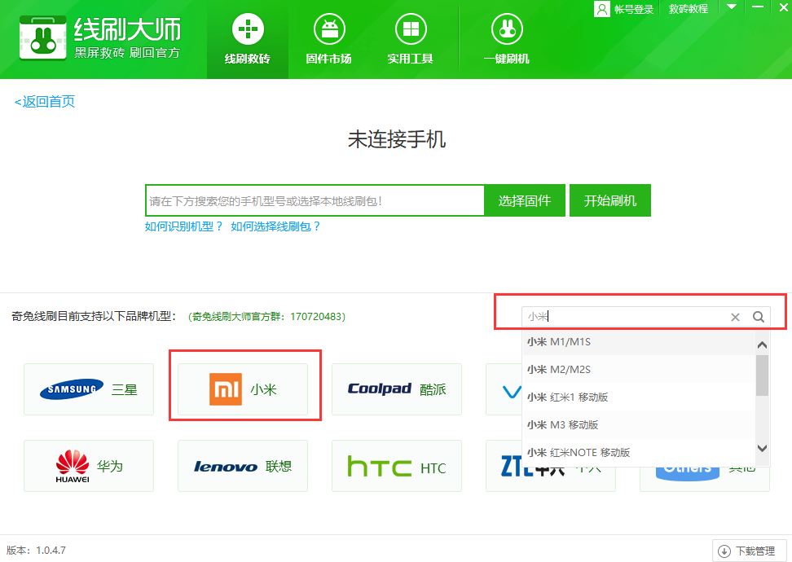Click the magnifier search icon
The image size is (792, 562).
point(758,317)
